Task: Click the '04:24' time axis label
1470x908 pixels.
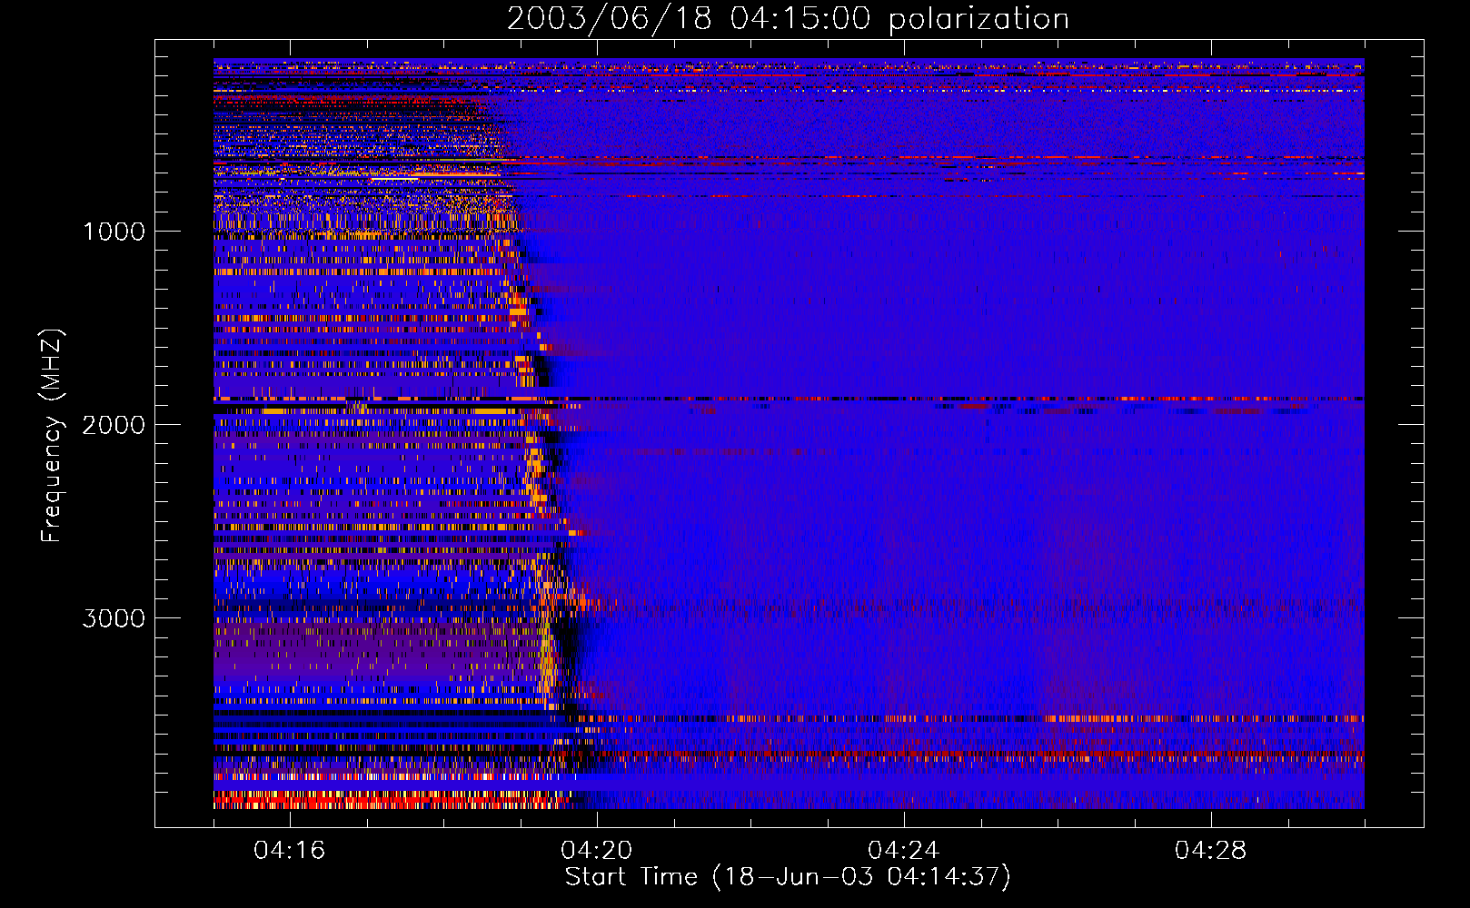Action: click(904, 851)
